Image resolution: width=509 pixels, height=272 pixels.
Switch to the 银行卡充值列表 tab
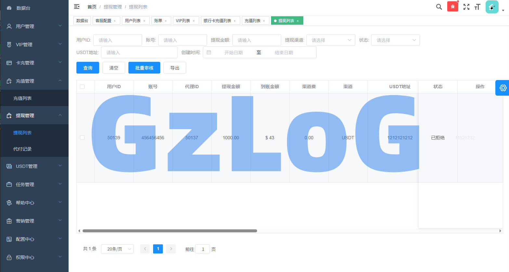[217, 21]
